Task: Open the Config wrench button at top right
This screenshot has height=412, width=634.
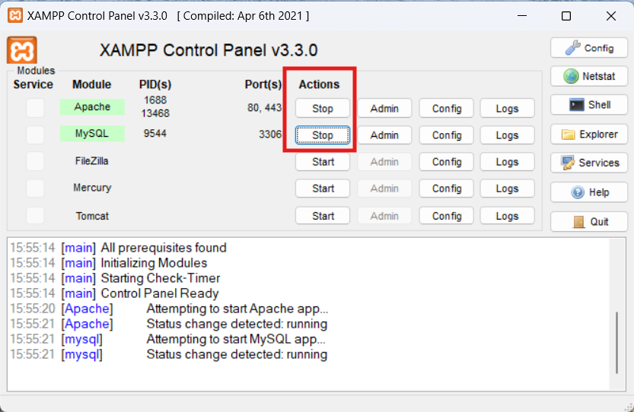Action: [588, 48]
